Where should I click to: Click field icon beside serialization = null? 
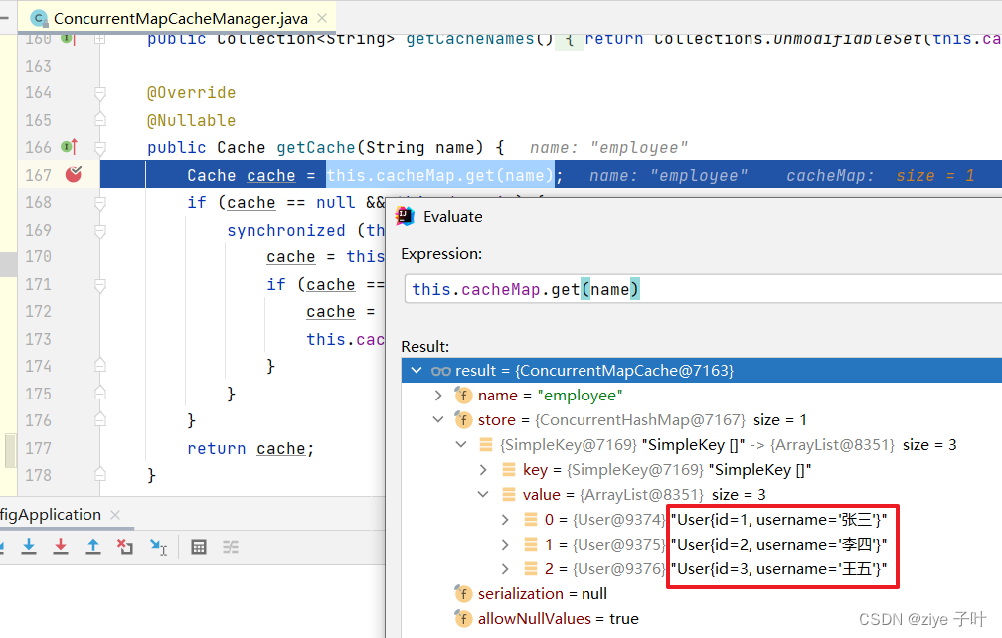click(463, 594)
